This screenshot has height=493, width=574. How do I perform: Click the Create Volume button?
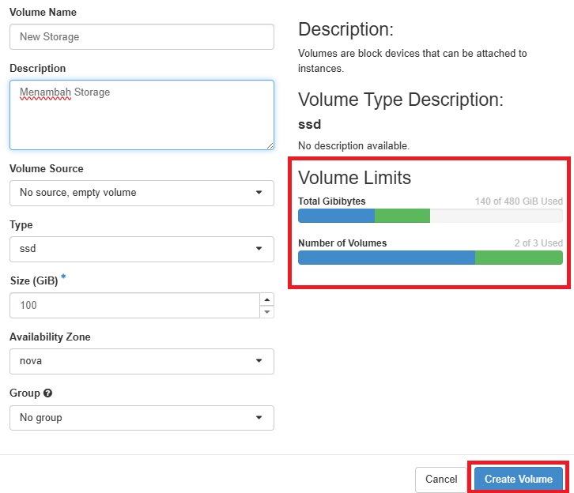519,479
